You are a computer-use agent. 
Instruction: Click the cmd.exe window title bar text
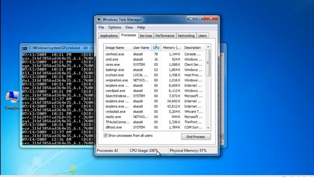pos(61,48)
